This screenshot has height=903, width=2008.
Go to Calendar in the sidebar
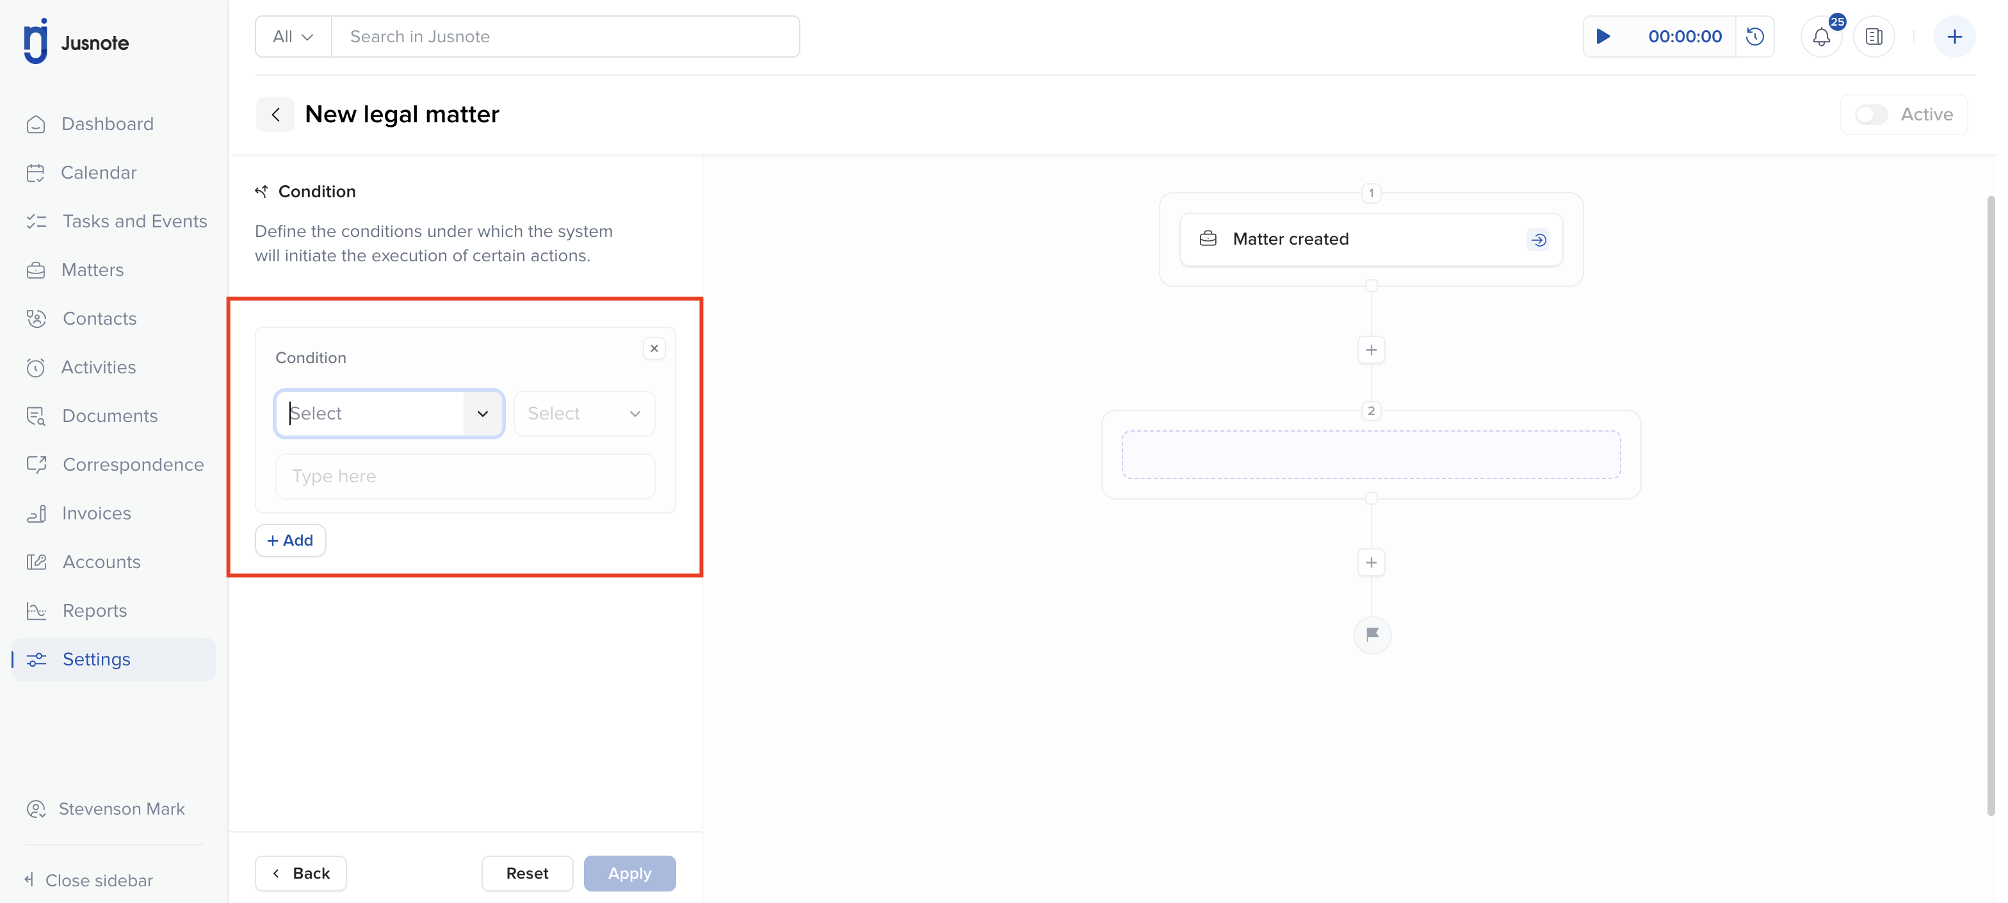[98, 172]
